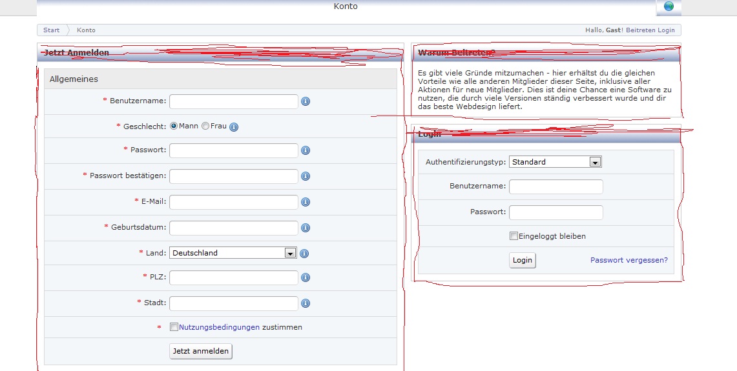The height and width of the screenshot is (371, 737).
Task: Click the Passwort bestätigen input
Action: pyautogui.click(x=234, y=177)
